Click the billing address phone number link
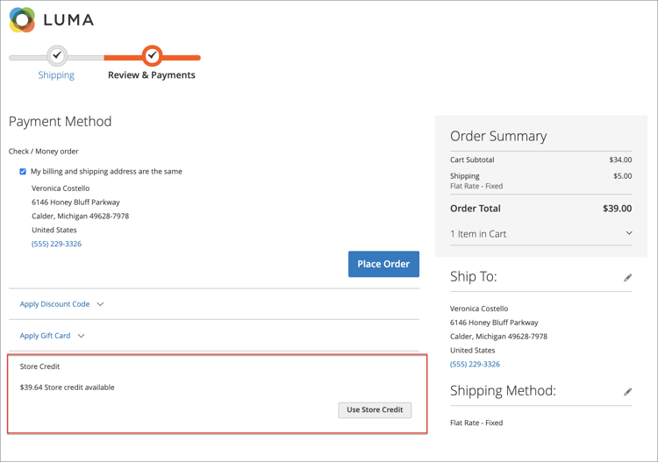Viewport: 658px width, 462px height. 56,244
